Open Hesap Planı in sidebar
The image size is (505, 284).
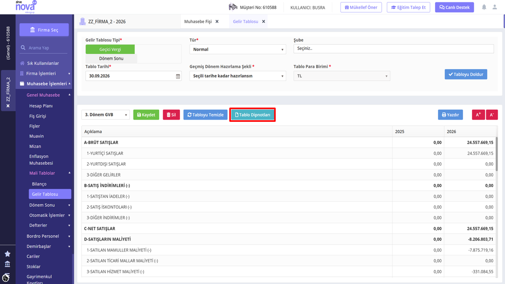tap(41, 106)
